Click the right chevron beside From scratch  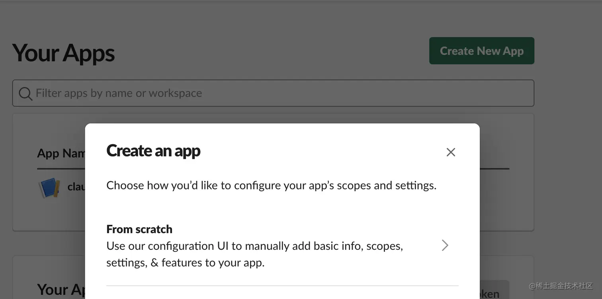tap(445, 245)
